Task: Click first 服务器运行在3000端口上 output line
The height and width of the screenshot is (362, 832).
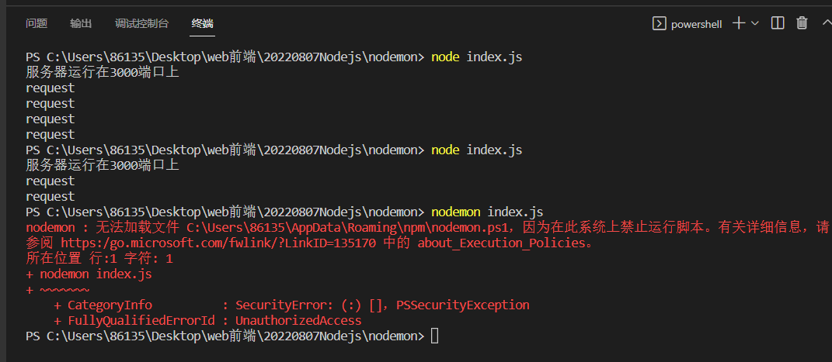Action: coord(103,73)
